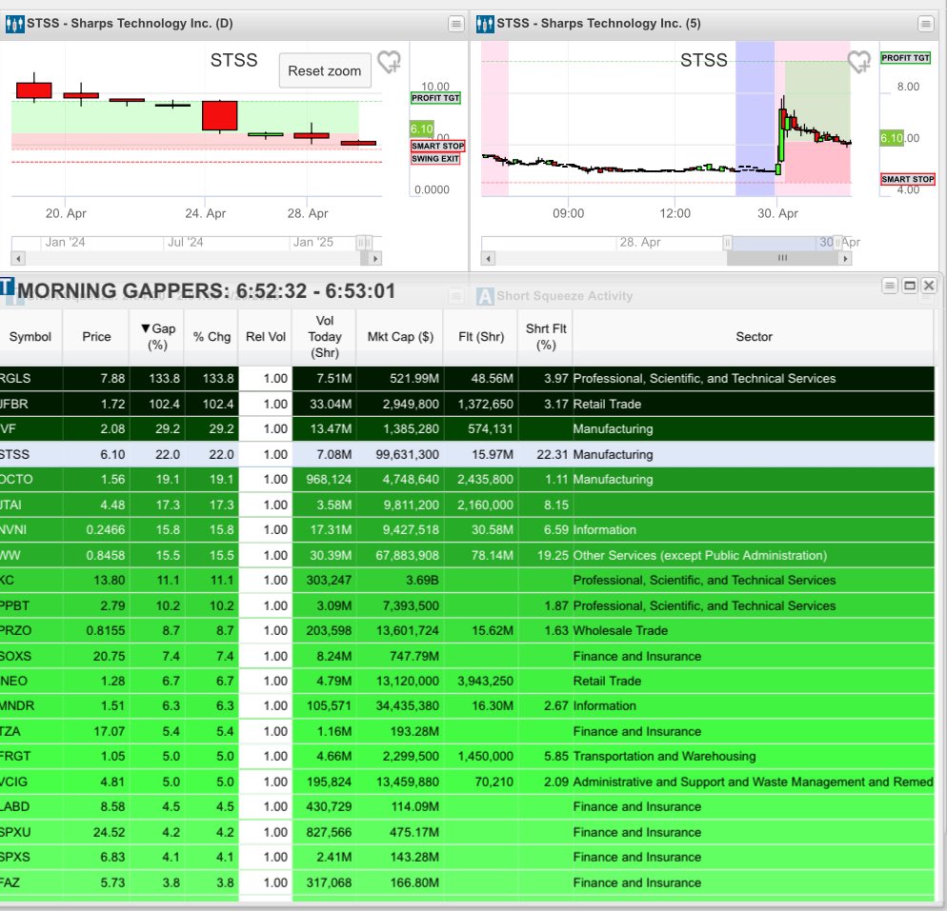
Task: Open Morning Gappers window menu icon
Action: coord(890,286)
